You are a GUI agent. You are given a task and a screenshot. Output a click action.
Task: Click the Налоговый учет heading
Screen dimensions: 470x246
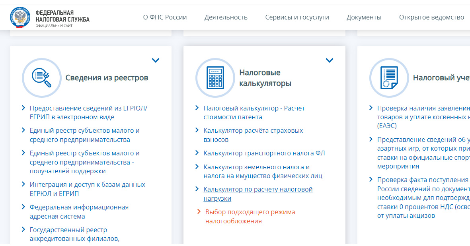(x=441, y=78)
